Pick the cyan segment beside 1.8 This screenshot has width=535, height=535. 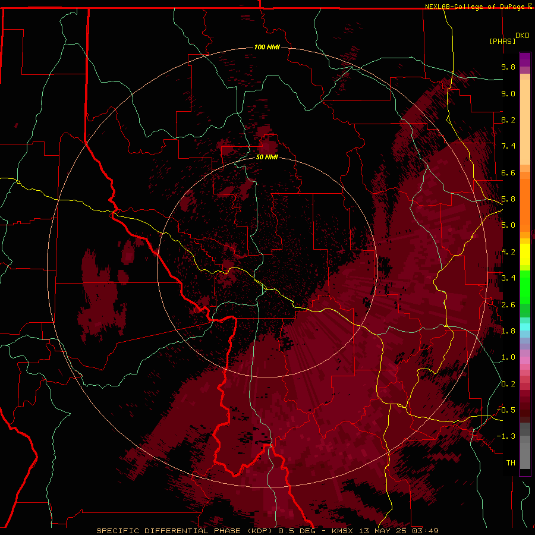tap(525, 327)
